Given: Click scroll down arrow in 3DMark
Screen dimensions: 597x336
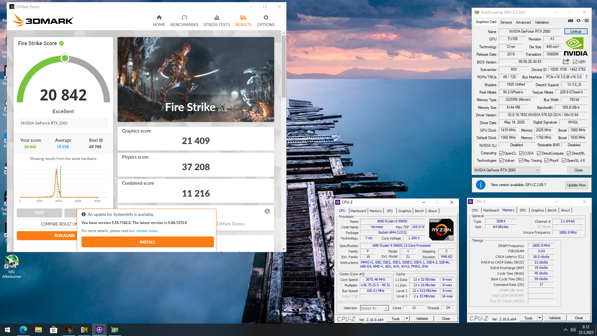Looking at the screenshot, I should [x=284, y=249].
